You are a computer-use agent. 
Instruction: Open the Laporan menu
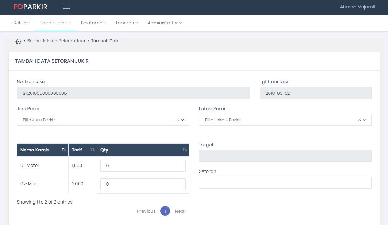point(127,23)
